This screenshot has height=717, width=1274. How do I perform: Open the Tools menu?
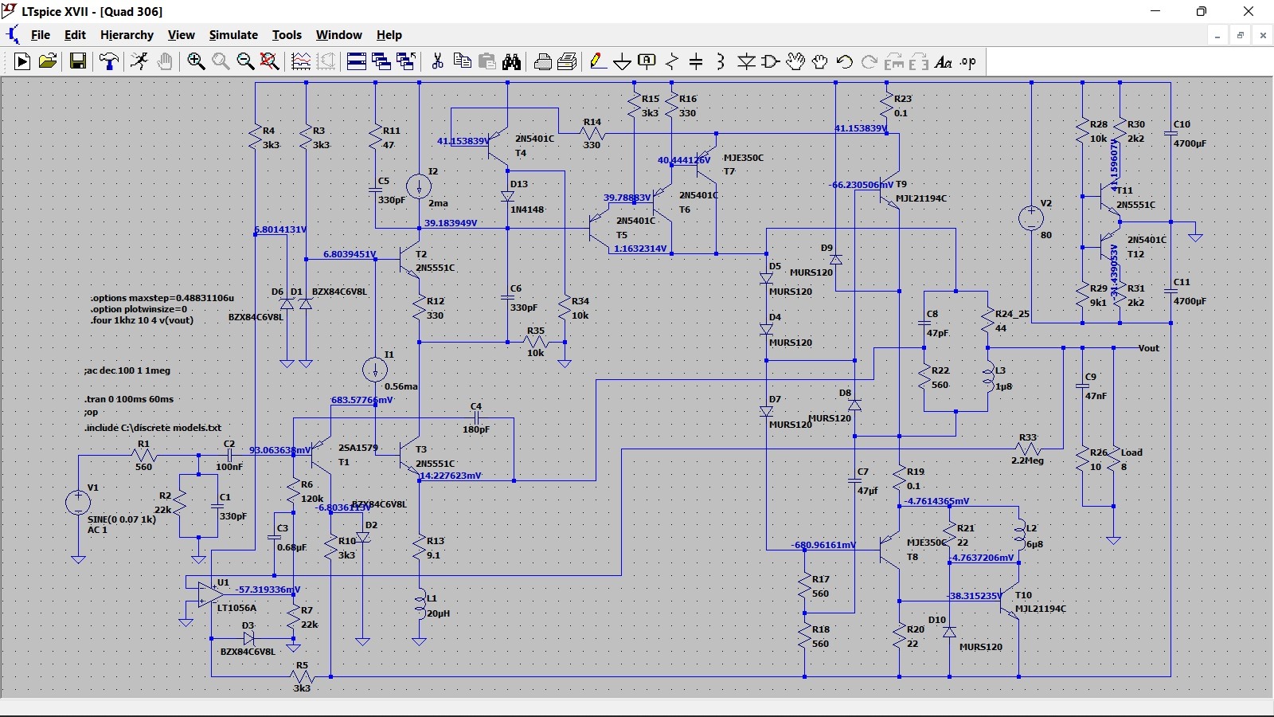[x=287, y=35]
